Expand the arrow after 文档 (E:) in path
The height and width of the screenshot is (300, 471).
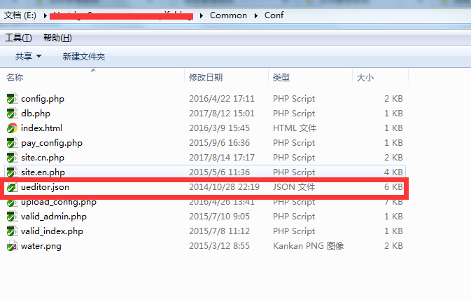43,15
